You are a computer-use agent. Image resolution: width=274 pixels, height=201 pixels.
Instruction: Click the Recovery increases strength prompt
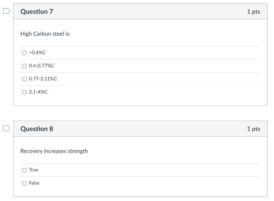pos(54,151)
